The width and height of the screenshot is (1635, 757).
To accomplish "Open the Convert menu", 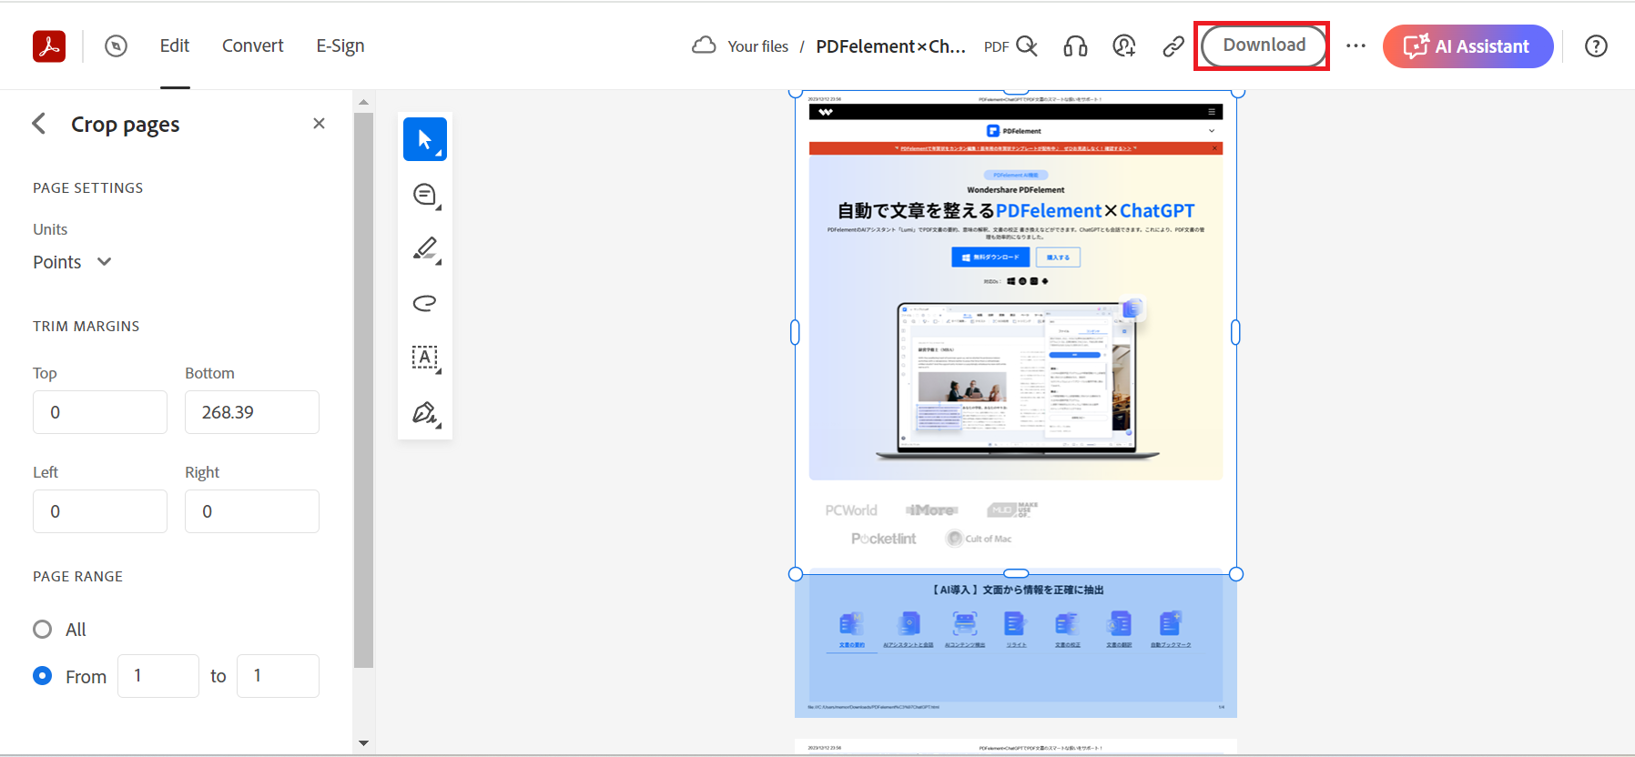I will coord(253,45).
